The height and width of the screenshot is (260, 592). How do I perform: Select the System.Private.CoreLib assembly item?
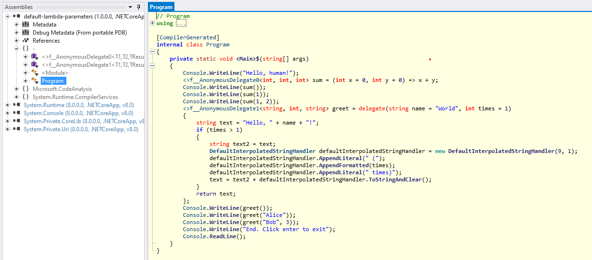click(x=83, y=121)
